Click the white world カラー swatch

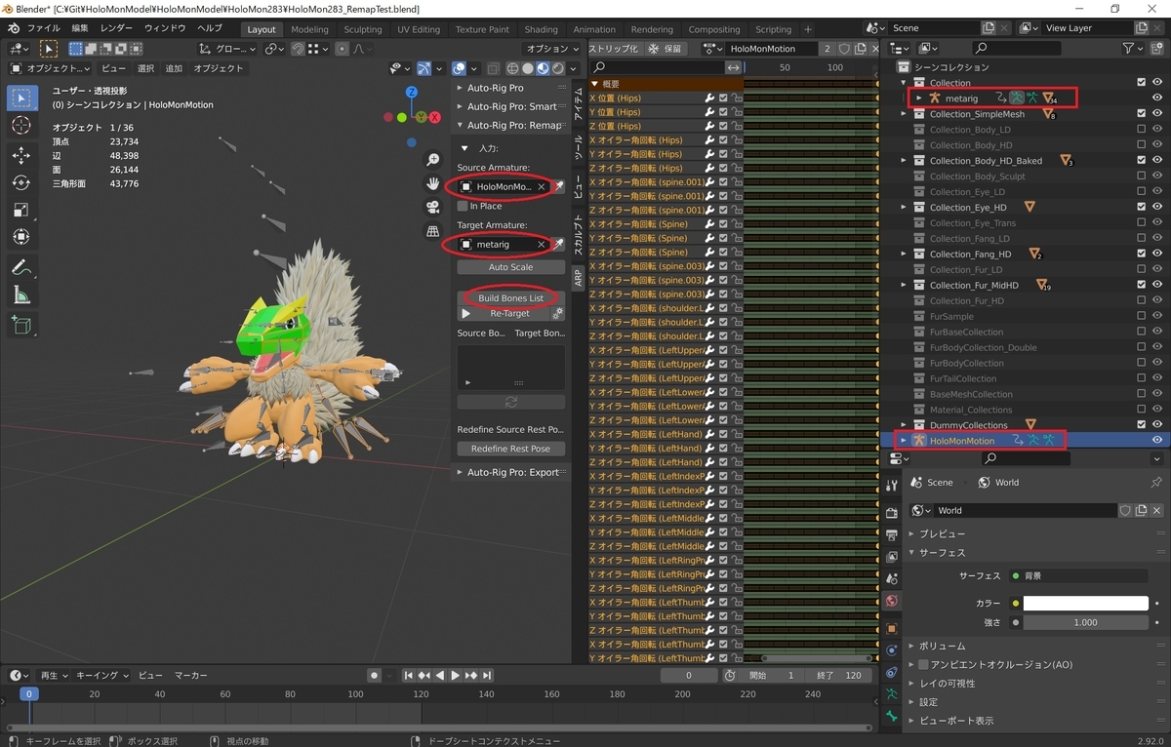coord(1085,604)
